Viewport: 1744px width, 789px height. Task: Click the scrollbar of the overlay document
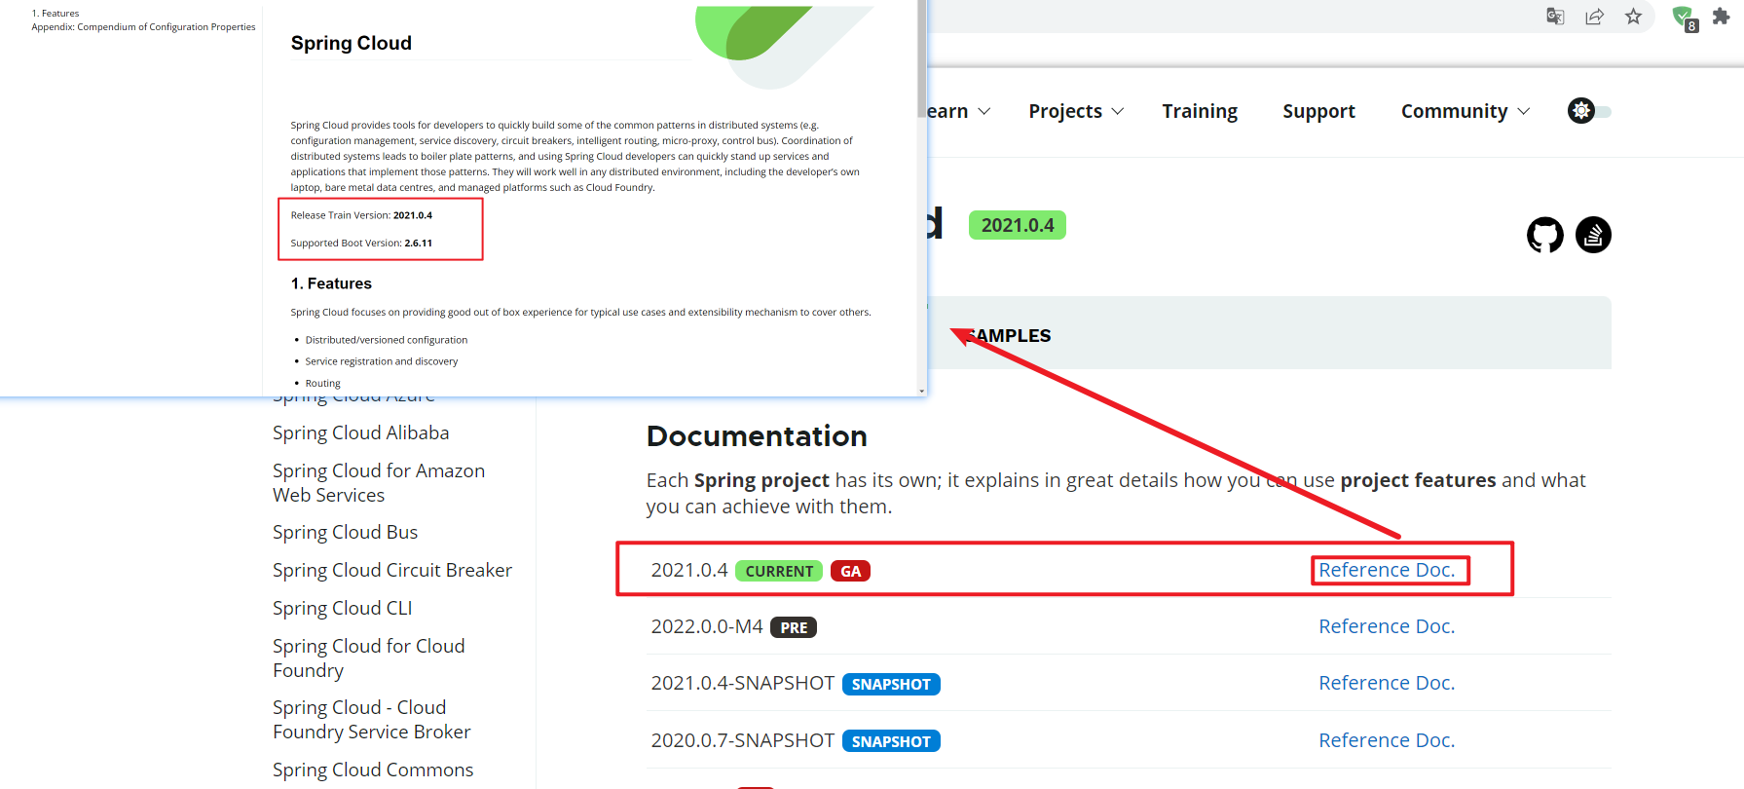pyautogui.click(x=922, y=58)
